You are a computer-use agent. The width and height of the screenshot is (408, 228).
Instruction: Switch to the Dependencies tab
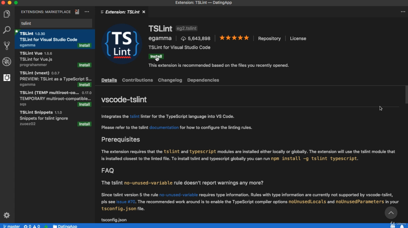click(x=203, y=80)
